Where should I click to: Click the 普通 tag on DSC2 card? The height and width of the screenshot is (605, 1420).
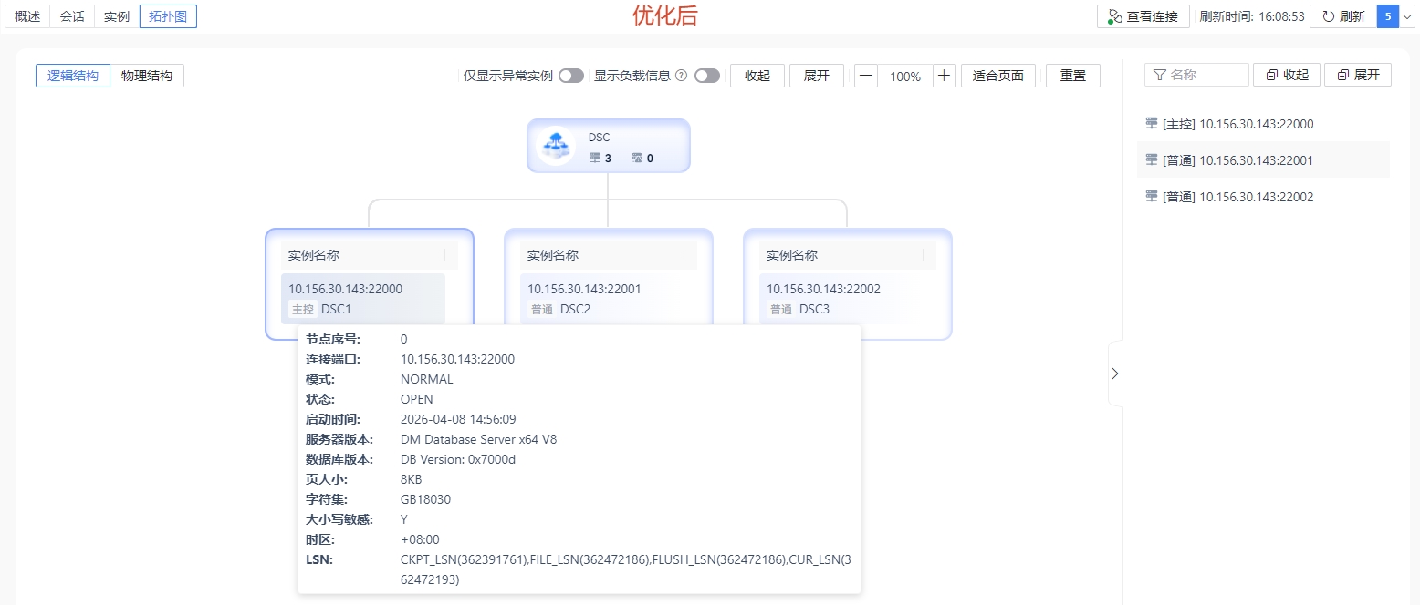pyautogui.click(x=542, y=310)
